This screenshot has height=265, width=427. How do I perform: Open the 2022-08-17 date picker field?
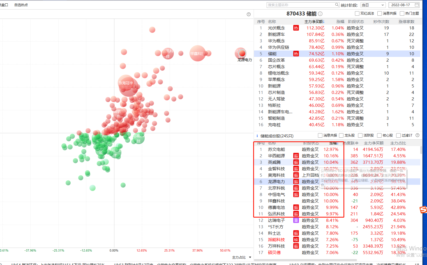point(404,5)
